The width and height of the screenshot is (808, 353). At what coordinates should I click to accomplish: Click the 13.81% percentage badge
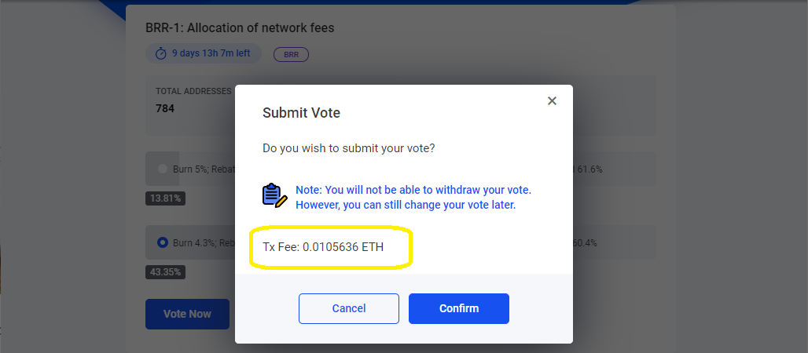click(165, 198)
